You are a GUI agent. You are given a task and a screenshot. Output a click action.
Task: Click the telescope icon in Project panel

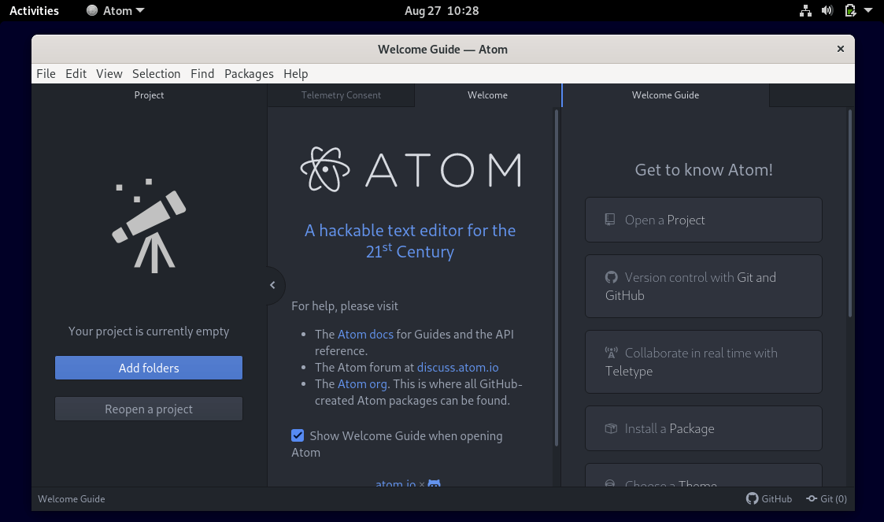(x=149, y=226)
